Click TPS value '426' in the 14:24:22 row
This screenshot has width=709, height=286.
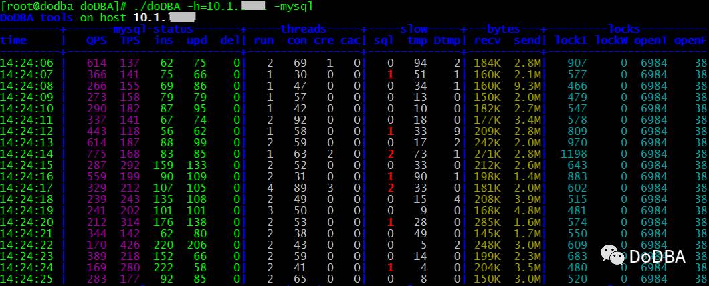(130, 245)
